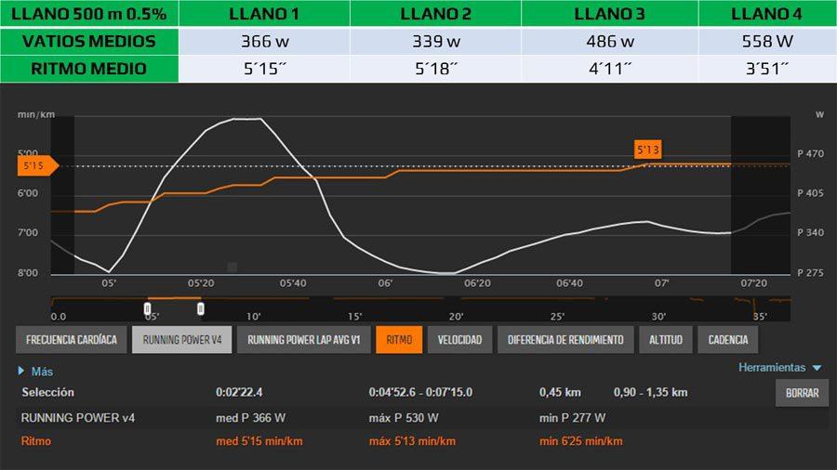Click the orange 5'15 pace marker
The width and height of the screenshot is (837, 470).
(x=36, y=165)
